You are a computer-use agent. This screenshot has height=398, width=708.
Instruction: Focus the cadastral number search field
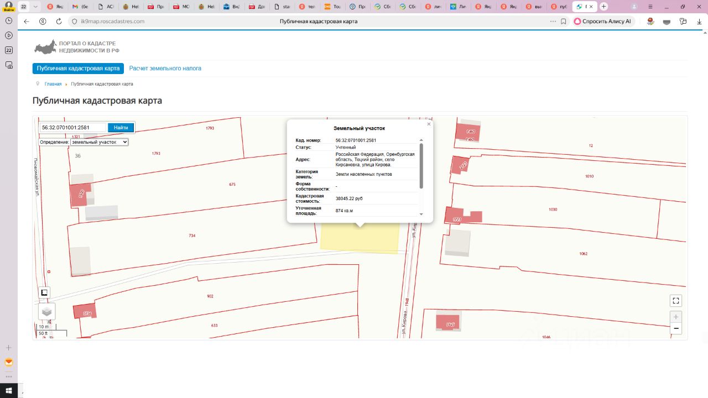[72, 128]
